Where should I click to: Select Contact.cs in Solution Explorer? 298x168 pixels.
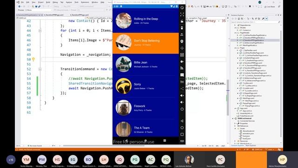pos(246,30)
